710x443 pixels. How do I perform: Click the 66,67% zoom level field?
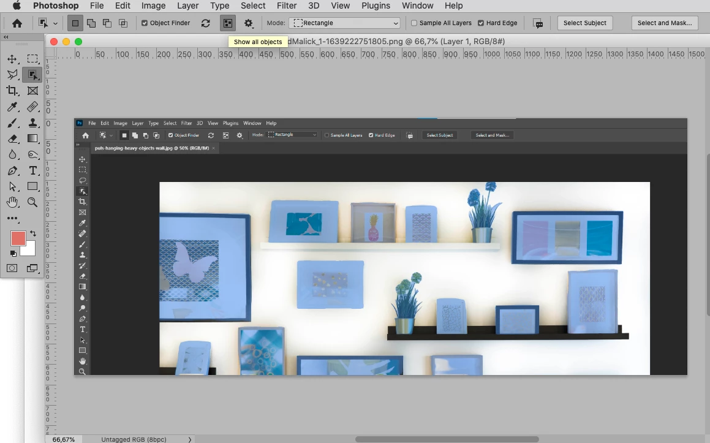[x=63, y=439]
